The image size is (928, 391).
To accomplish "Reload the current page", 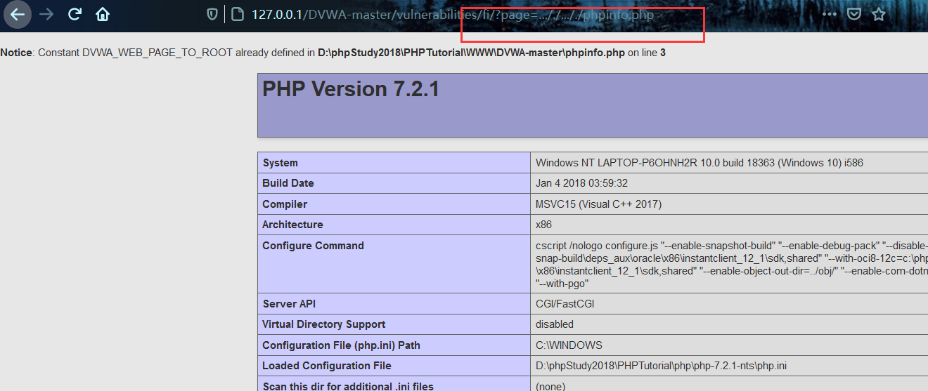I will pos(75,14).
